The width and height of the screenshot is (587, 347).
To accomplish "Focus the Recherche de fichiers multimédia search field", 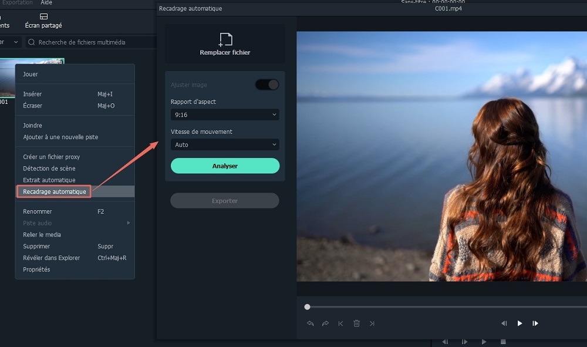I will click(x=92, y=42).
